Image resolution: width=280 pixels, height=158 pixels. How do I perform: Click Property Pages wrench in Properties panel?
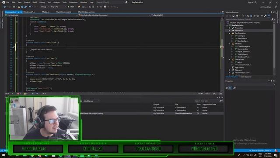(x=234, y=88)
